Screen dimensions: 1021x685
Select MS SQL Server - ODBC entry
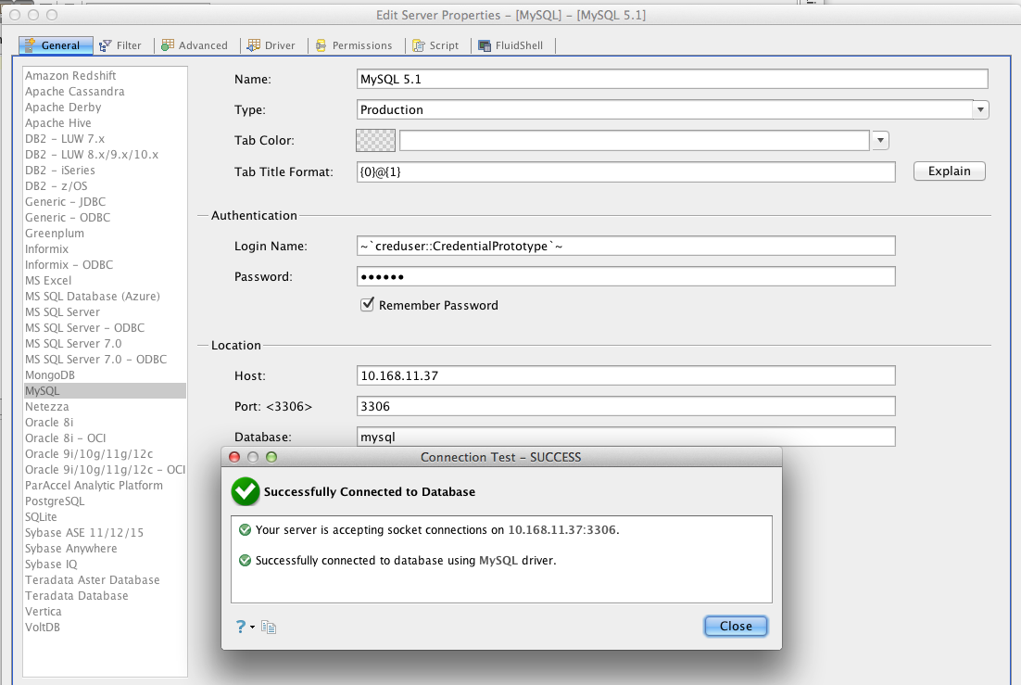[x=84, y=328]
